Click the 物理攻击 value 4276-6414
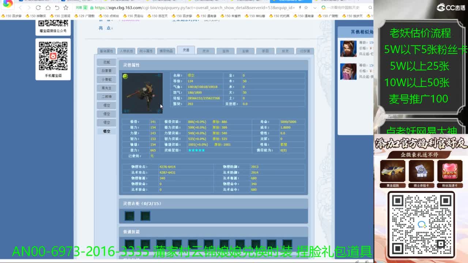 pyautogui.click(x=167, y=167)
